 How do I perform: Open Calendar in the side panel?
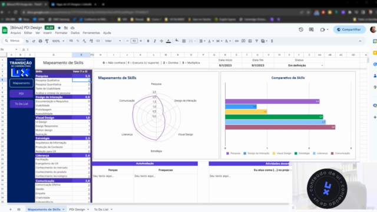tap(375, 41)
